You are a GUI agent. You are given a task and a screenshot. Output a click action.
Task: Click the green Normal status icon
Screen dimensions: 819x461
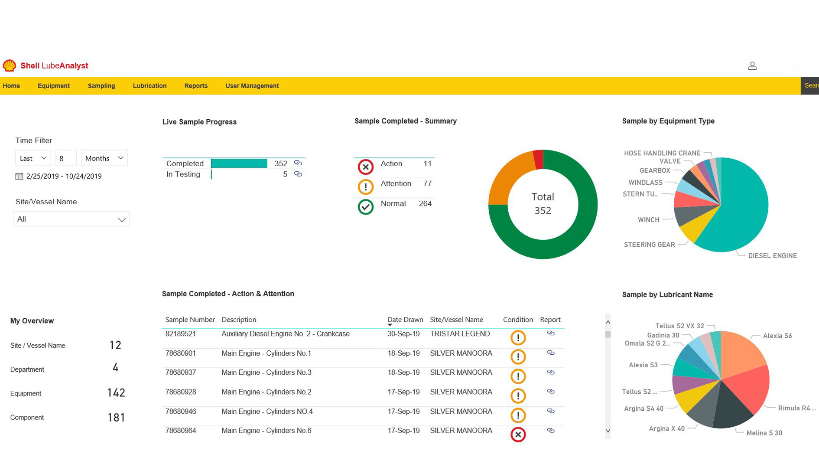point(366,207)
